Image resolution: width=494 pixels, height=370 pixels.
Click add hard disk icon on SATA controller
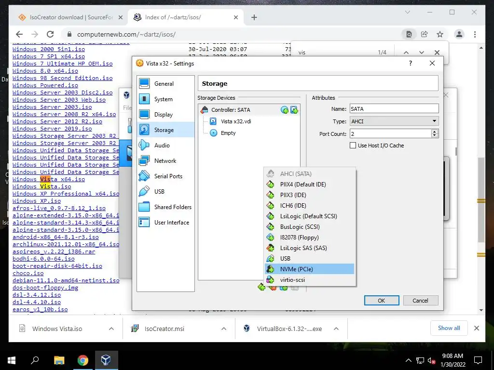point(294,110)
